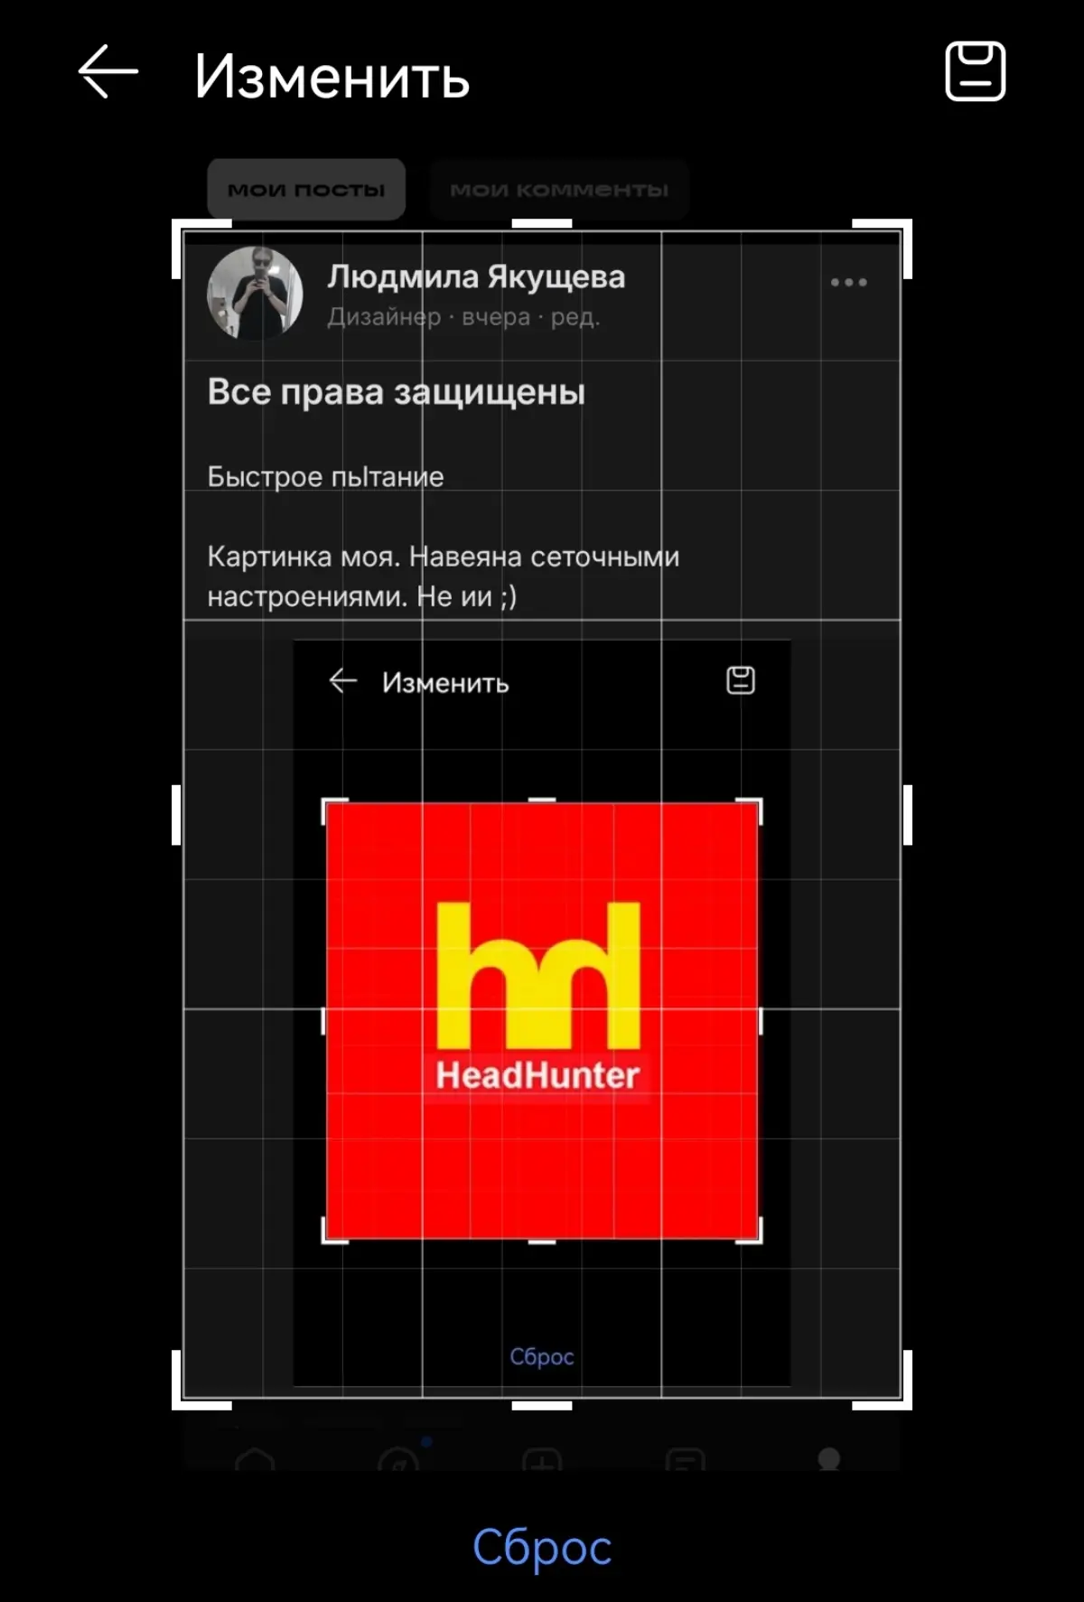Click the left edge middle handle of the outer crop frame
Image resolution: width=1084 pixels, height=1602 pixels.
pos(176,815)
